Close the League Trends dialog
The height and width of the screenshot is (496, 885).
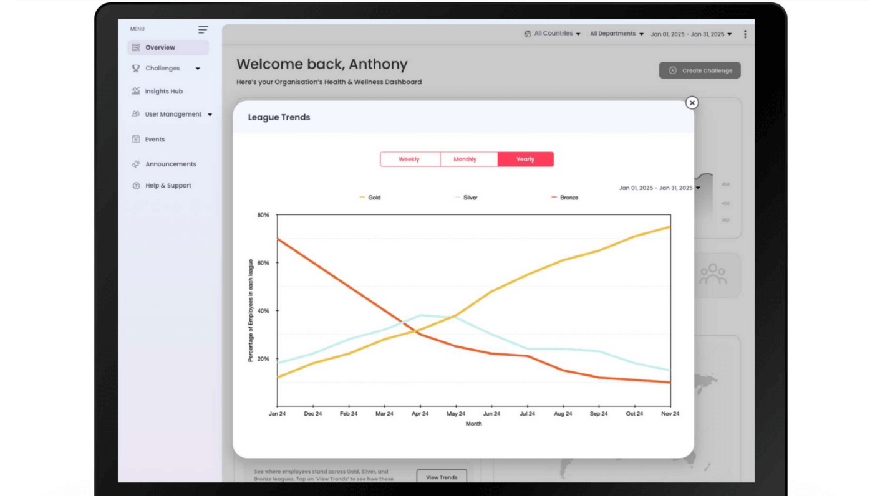click(x=692, y=103)
